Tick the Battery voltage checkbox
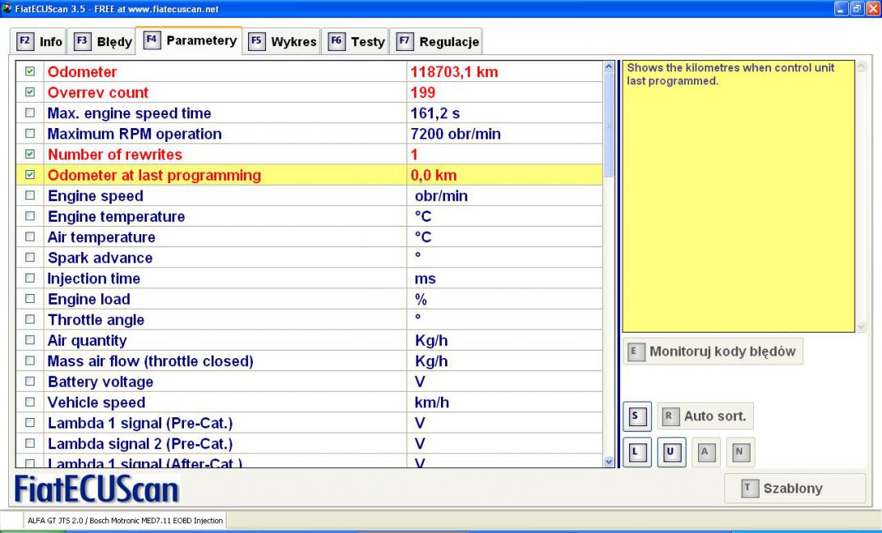882x533 pixels. tap(30, 382)
